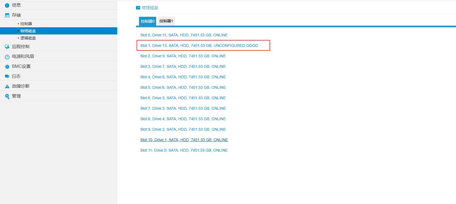This screenshot has width=456, height=204.
Task: Collapse the 存储 menu section
Action: [x=59, y=15]
